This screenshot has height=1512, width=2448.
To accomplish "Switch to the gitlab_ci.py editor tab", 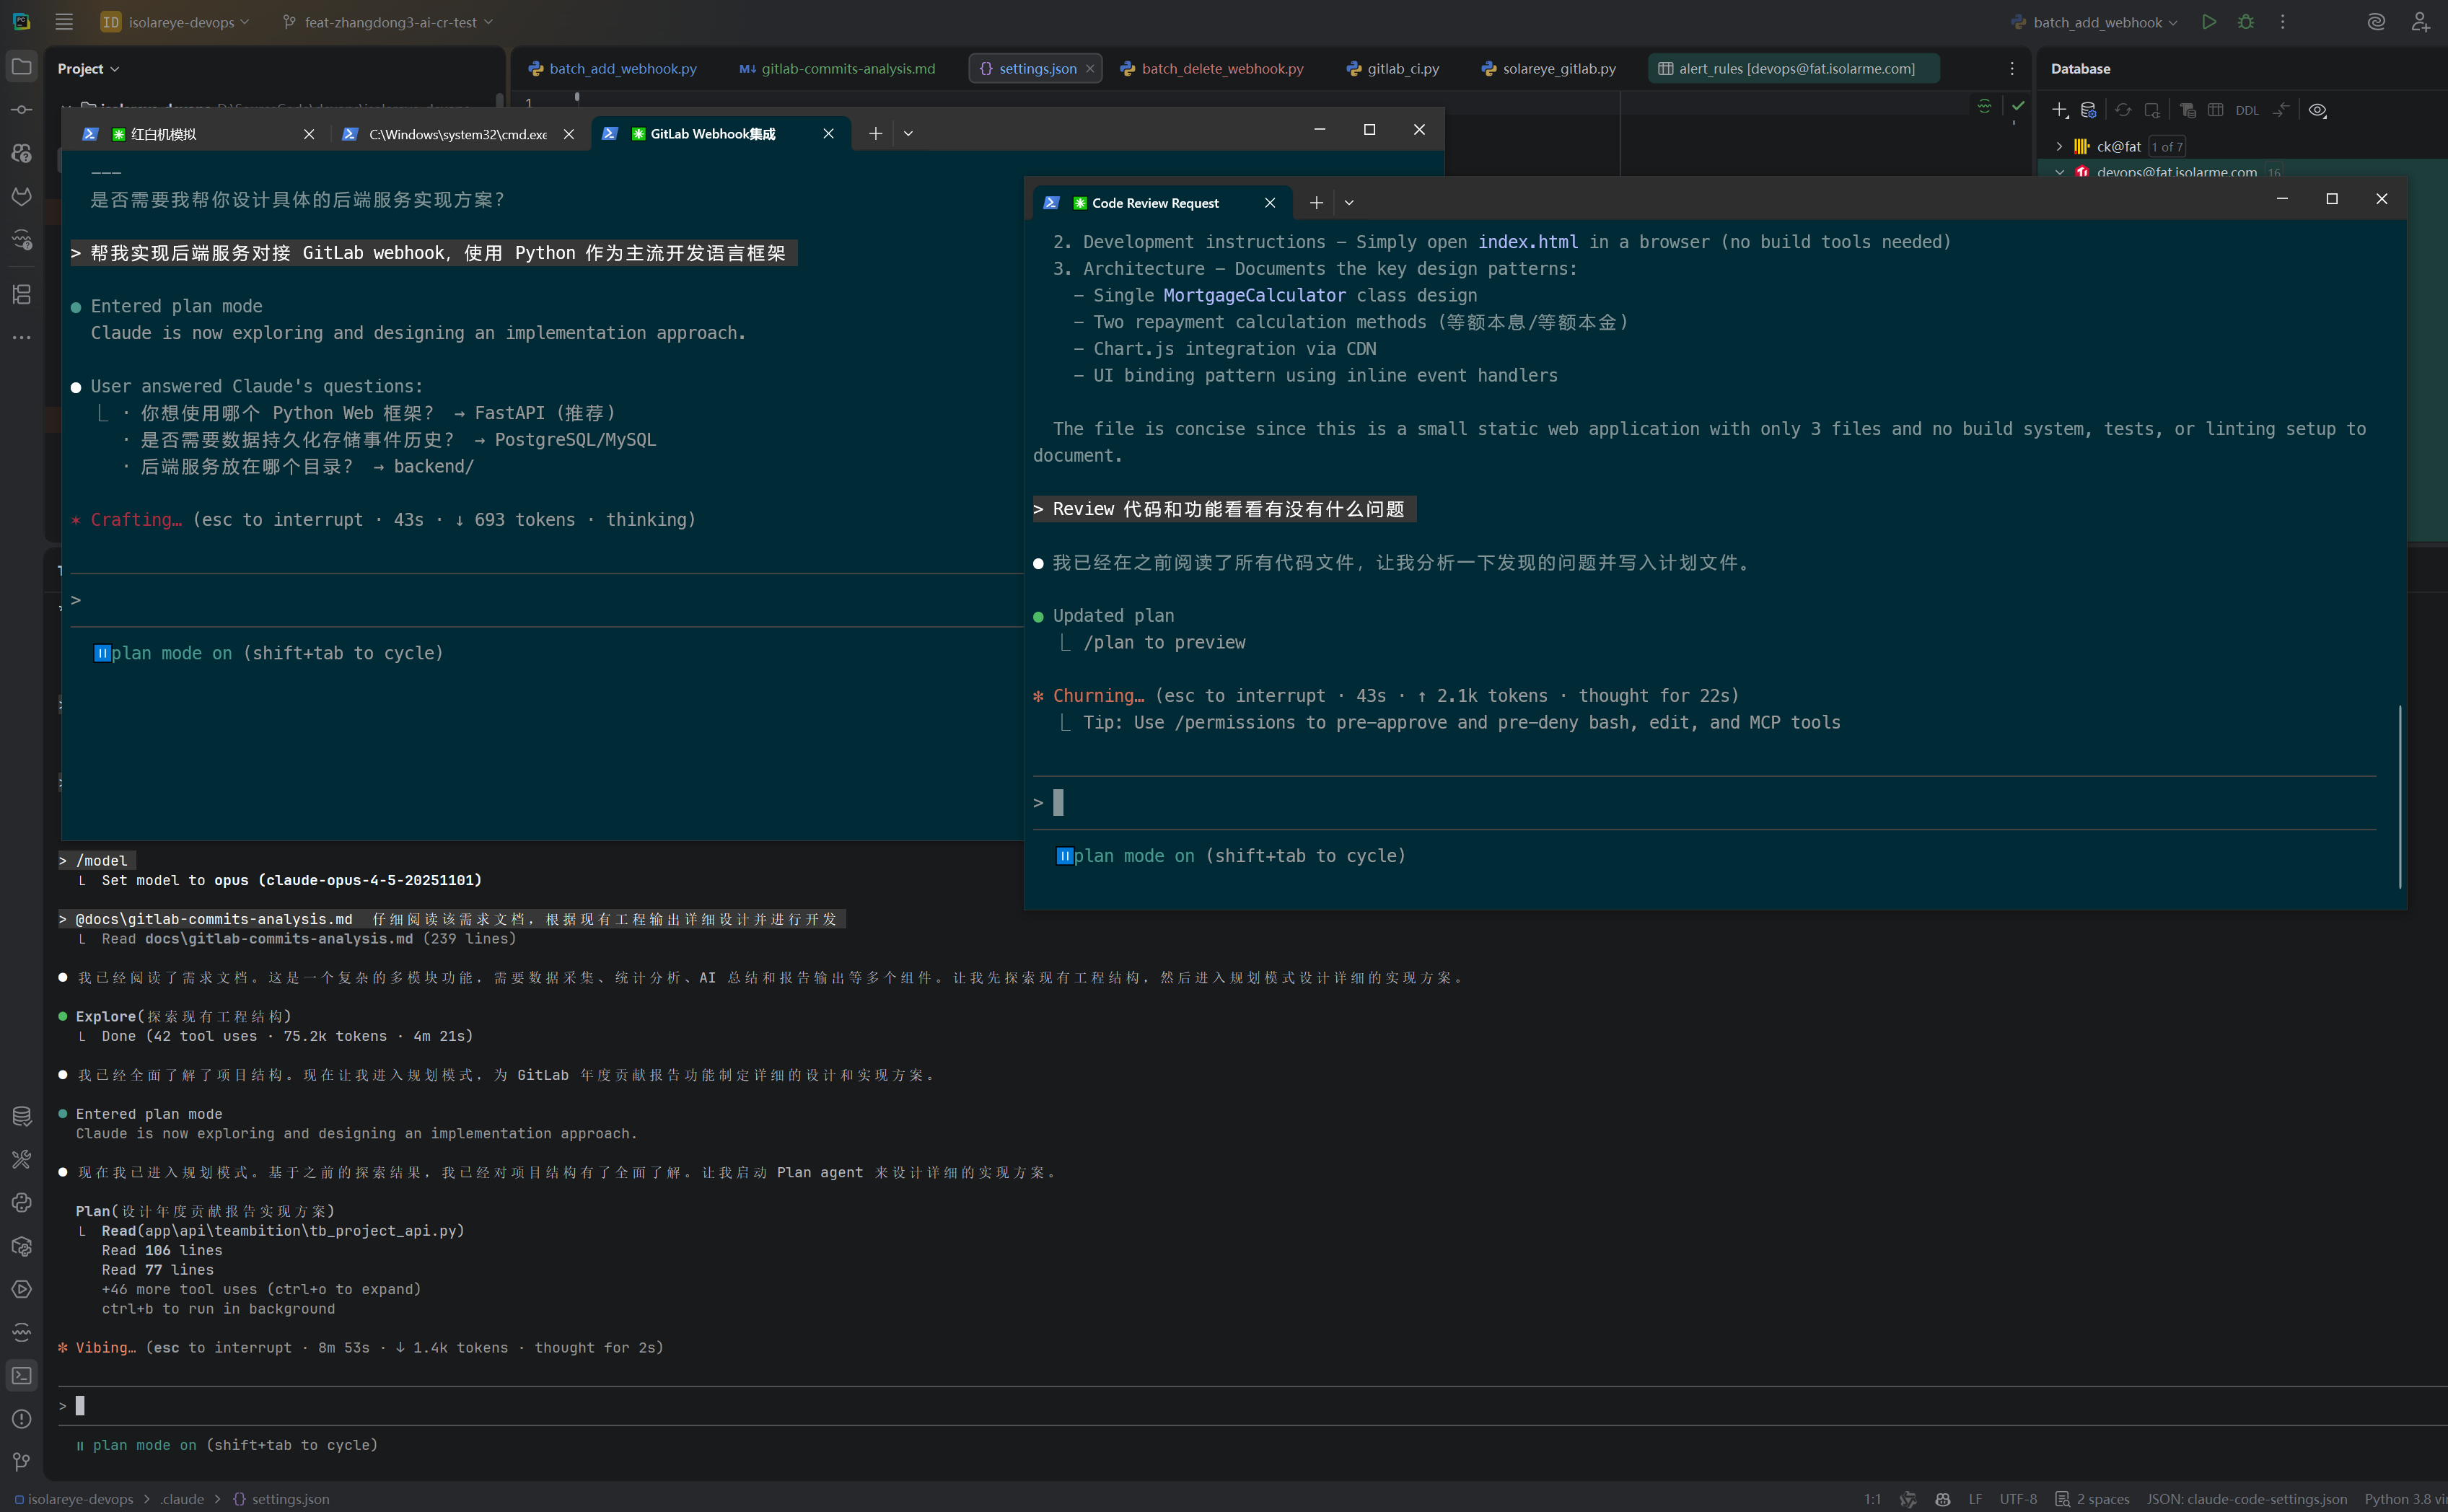I will pos(1402,68).
